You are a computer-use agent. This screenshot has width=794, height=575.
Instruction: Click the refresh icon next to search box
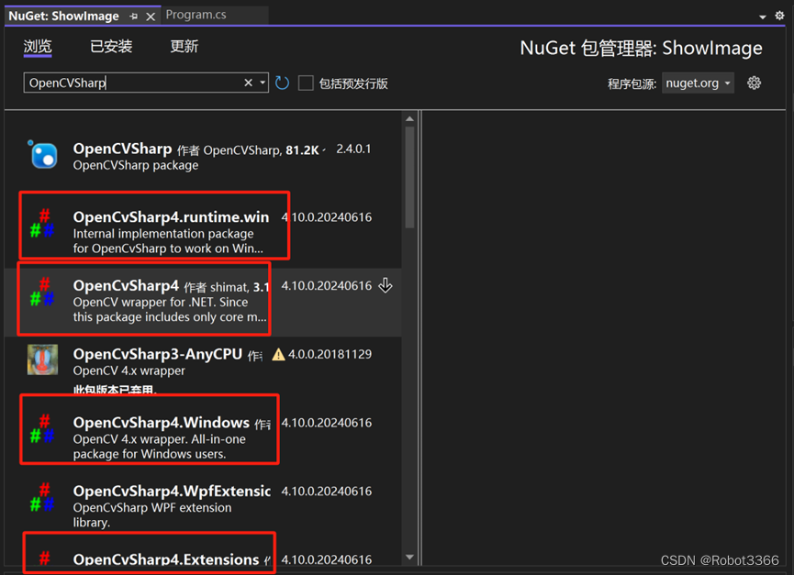point(282,83)
